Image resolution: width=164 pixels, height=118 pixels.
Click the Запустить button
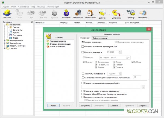pos(86,105)
